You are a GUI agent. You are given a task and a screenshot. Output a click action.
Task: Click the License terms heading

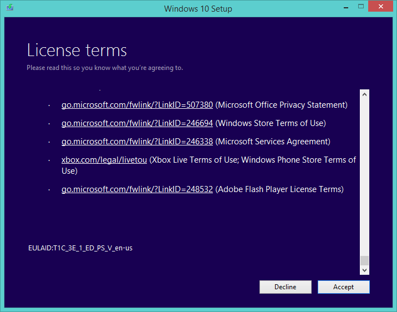coord(77,50)
